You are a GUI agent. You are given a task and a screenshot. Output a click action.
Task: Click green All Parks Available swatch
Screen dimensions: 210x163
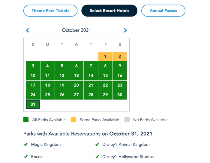point(26,120)
